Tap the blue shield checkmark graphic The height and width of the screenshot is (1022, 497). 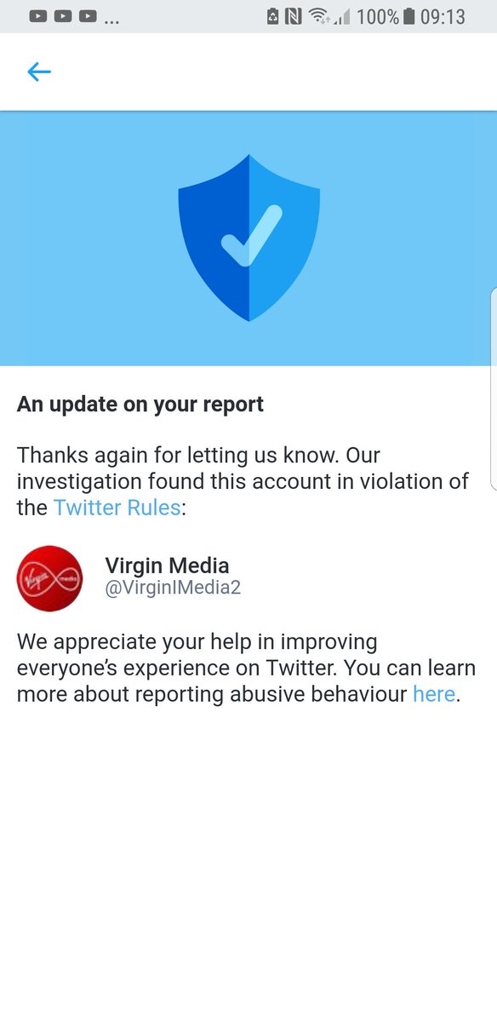(x=248, y=238)
